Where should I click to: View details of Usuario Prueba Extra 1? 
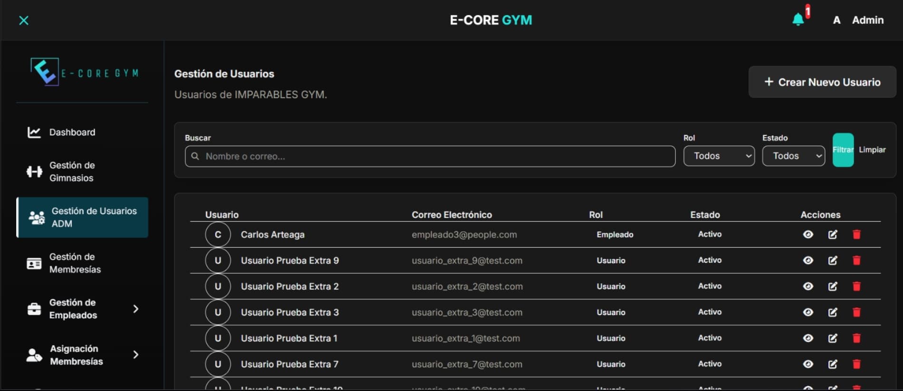pyautogui.click(x=808, y=338)
